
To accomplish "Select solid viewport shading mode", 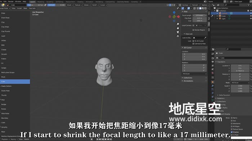I will (200, 8).
